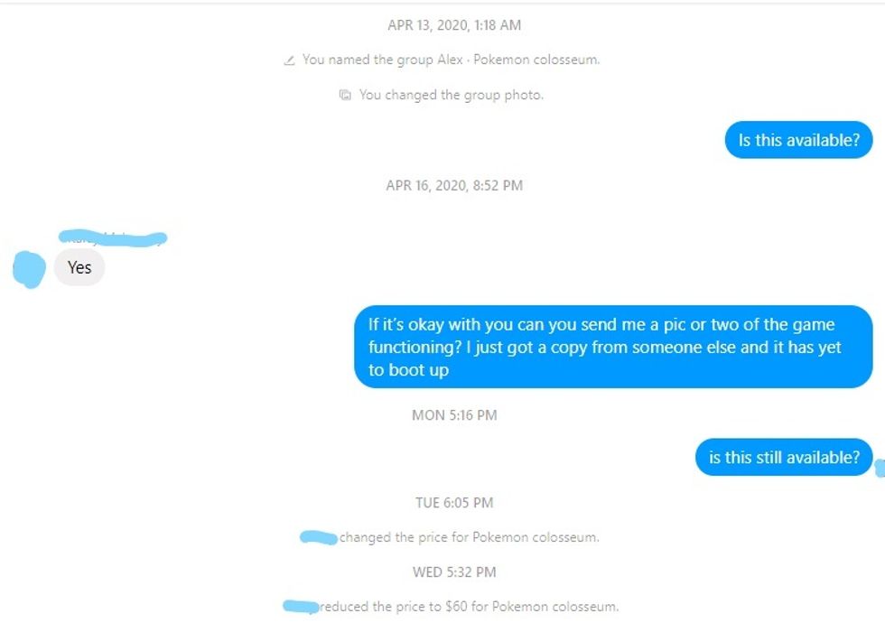Click the APR 13, 2020 timestamp
This screenshot has height=632, width=885.
tap(454, 25)
